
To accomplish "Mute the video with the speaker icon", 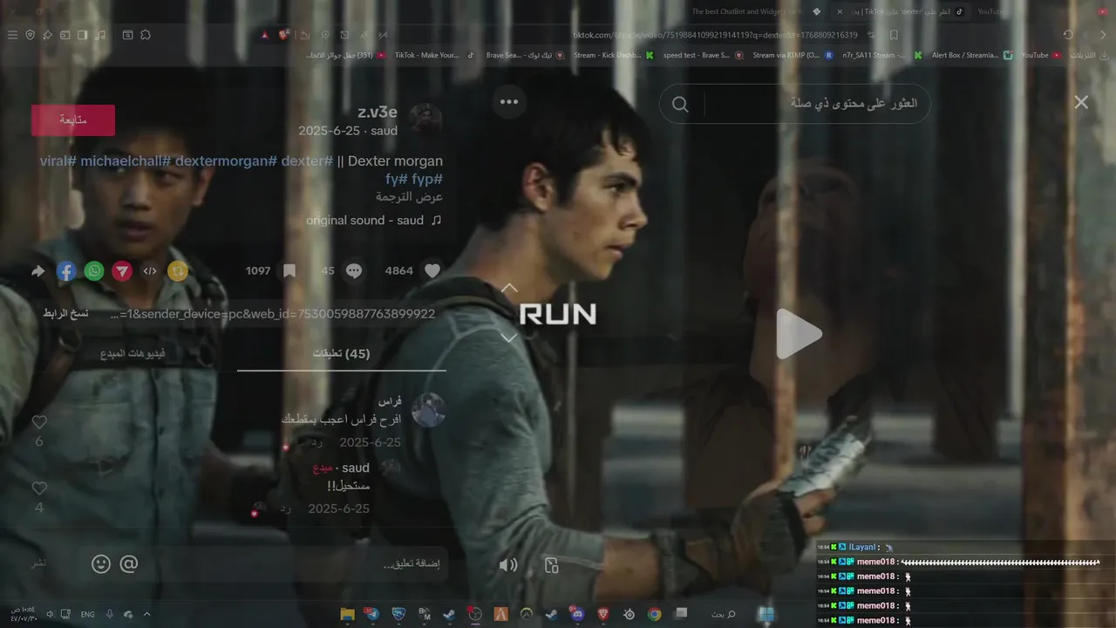I will tap(508, 565).
